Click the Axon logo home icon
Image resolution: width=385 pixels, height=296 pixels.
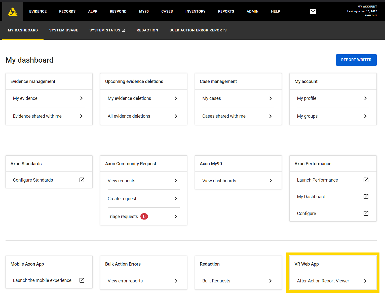click(x=13, y=12)
